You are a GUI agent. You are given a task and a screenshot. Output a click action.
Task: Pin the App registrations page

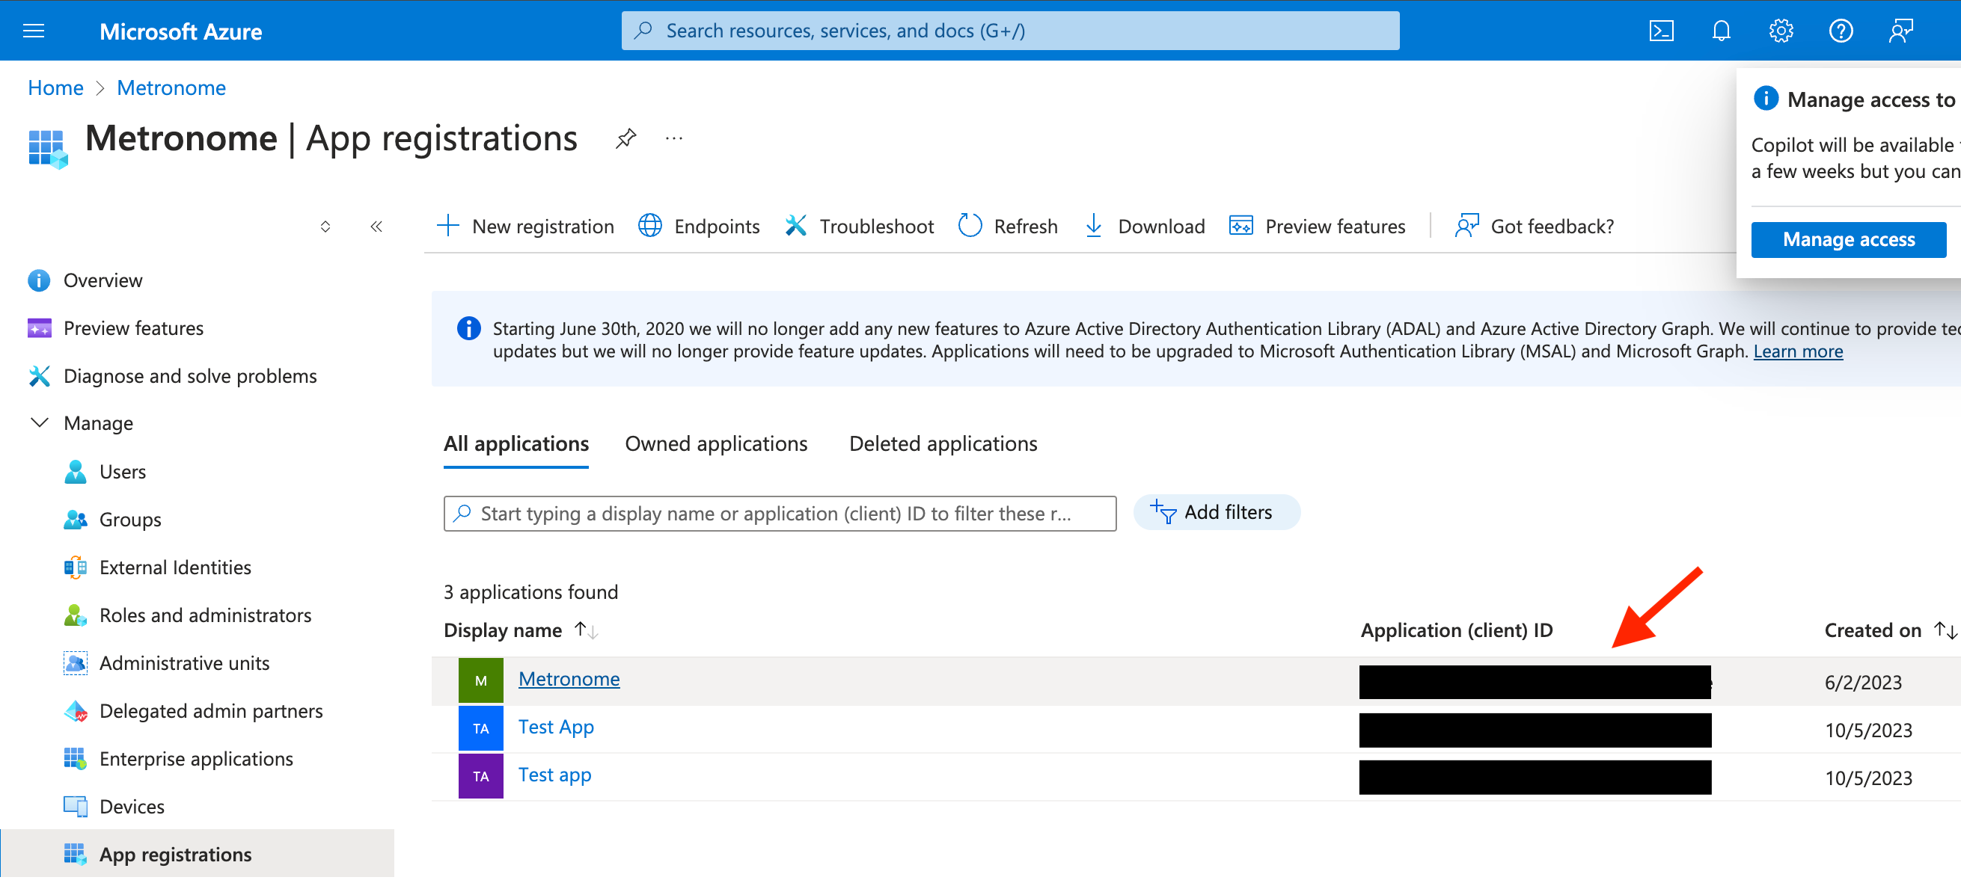click(x=625, y=139)
